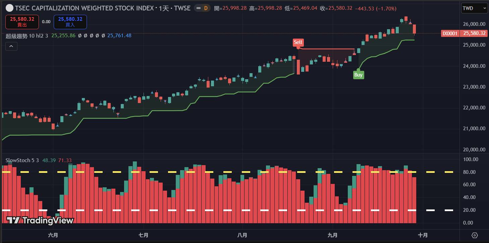Click the green Buy signal marker
This screenshot has width=489, height=243.
358,75
